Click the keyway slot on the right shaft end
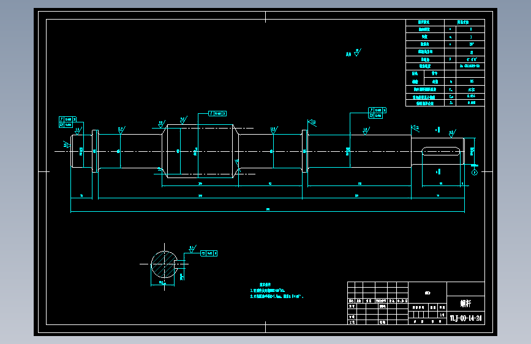Image resolution: width=531 pixels, height=344 pixels. point(441,151)
